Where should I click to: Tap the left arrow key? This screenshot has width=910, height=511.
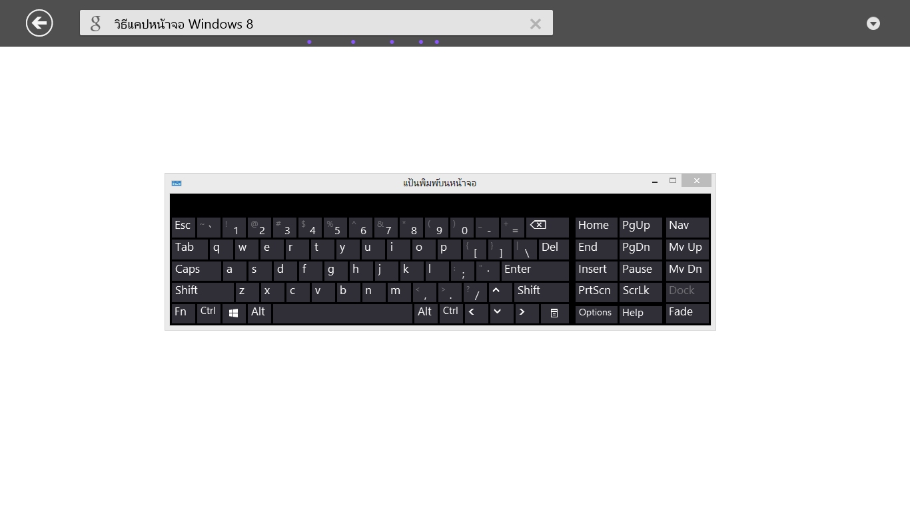pos(476,313)
